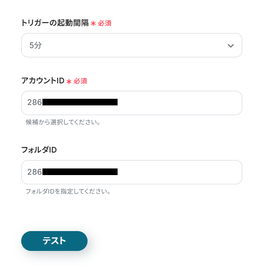Click the hint text 候補から選択してください。

(x=63, y=122)
